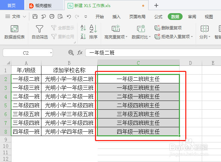
Task: Enable AutoFilter (自动筛选)
Action: [x=40, y=32]
